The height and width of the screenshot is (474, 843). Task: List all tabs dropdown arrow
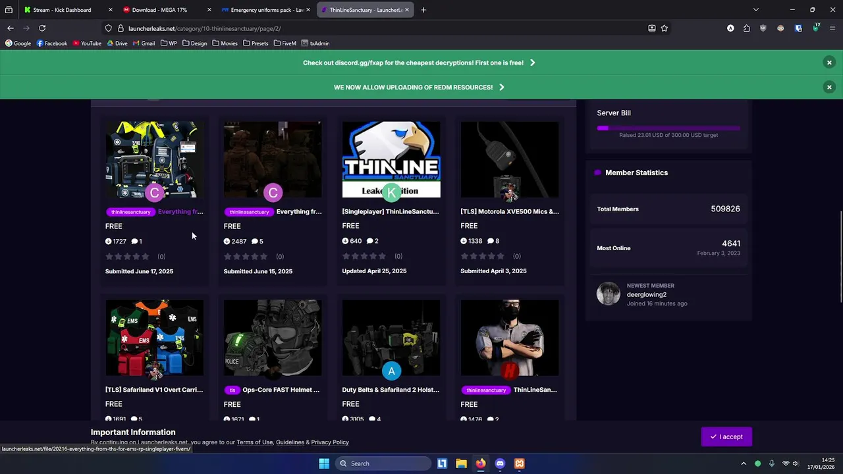click(x=756, y=10)
